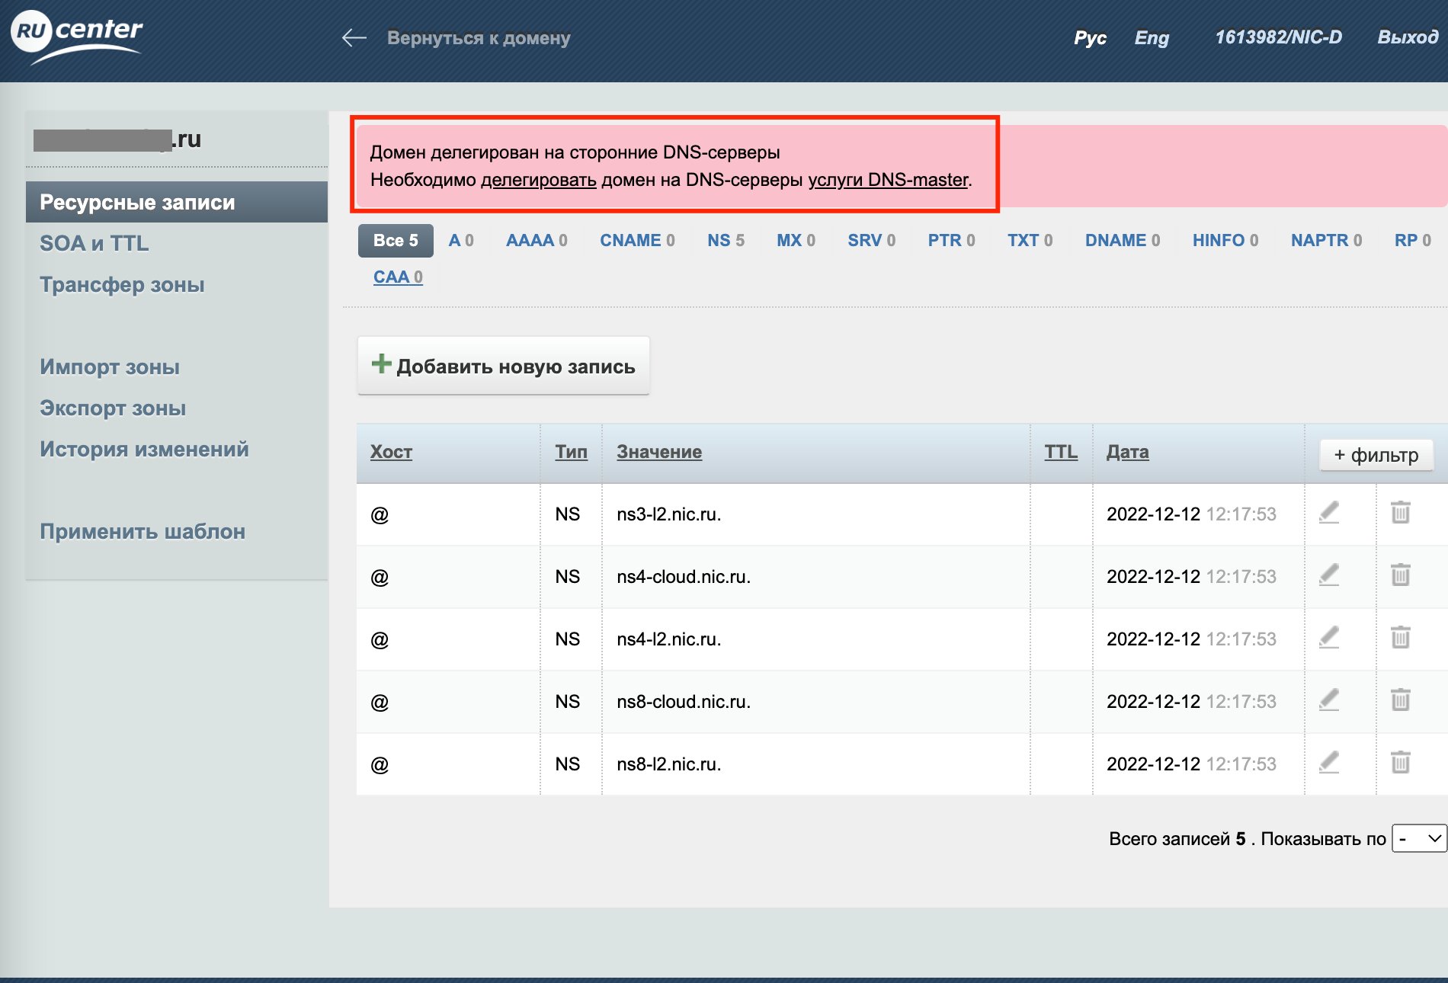Sort table by Тип column
1448x983 pixels.
(571, 452)
